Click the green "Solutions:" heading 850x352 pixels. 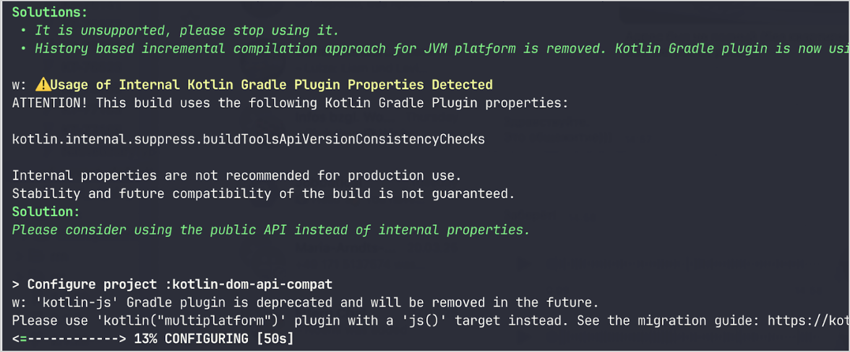tap(49, 12)
